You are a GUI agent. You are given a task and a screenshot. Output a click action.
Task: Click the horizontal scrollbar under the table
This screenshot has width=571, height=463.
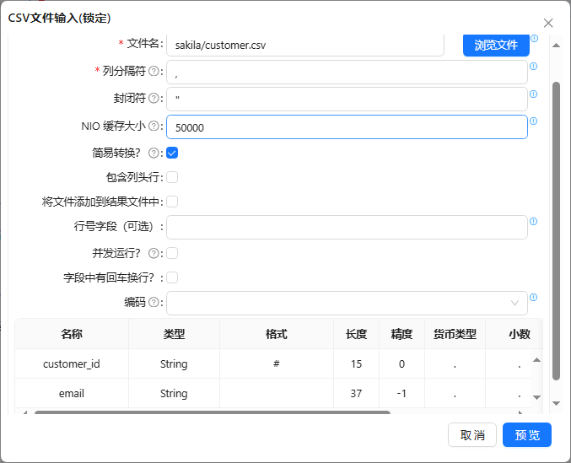coord(211,412)
